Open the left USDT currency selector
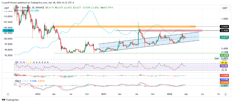 click(x=7, y=8)
